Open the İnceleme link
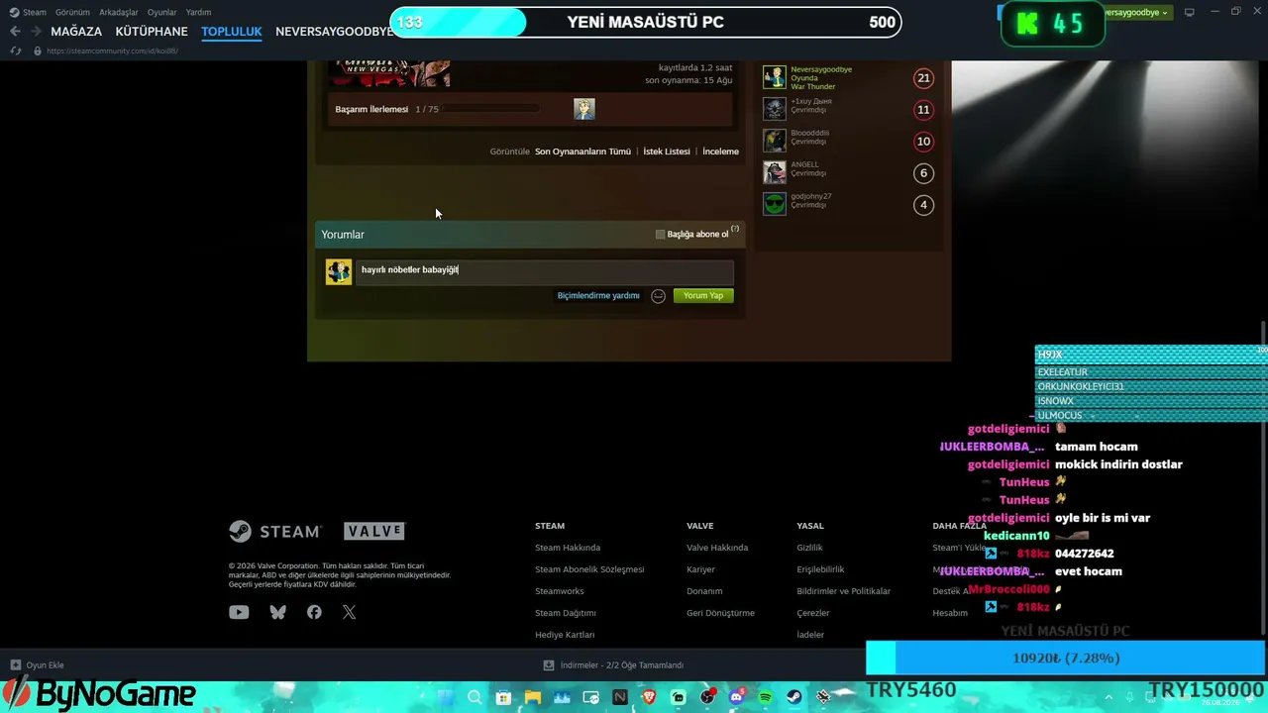 click(x=721, y=152)
